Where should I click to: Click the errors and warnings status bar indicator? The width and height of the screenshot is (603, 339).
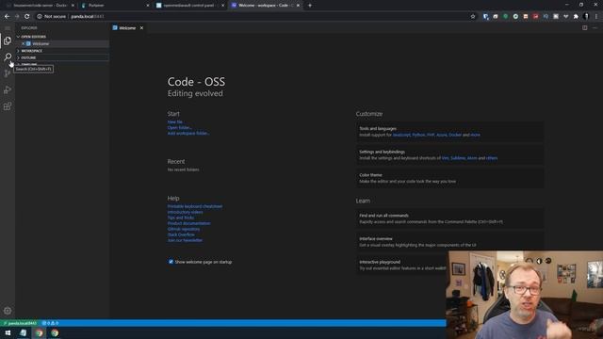pos(50,323)
